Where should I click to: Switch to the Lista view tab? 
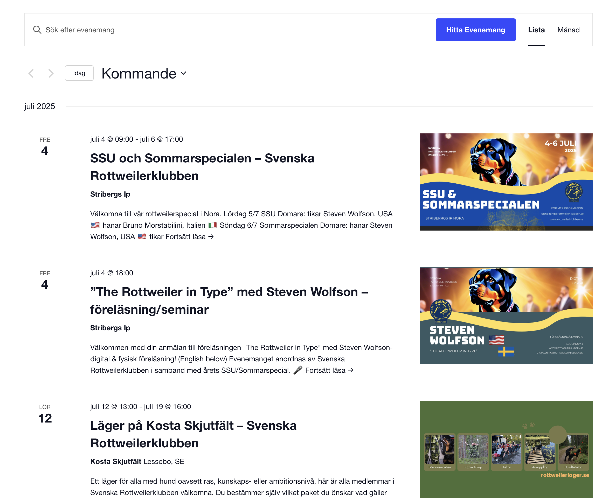(536, 30)
